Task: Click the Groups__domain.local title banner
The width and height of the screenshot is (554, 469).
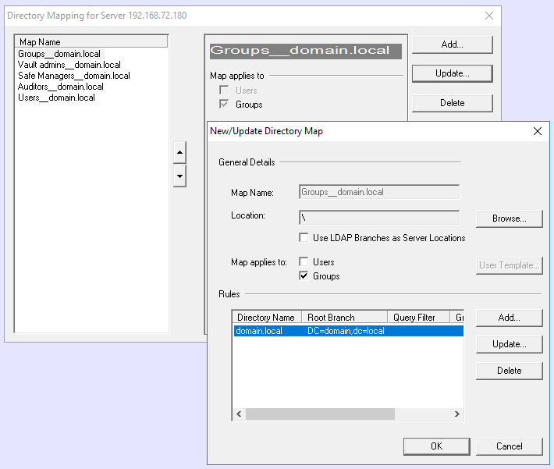Action: tap(306, 52)
